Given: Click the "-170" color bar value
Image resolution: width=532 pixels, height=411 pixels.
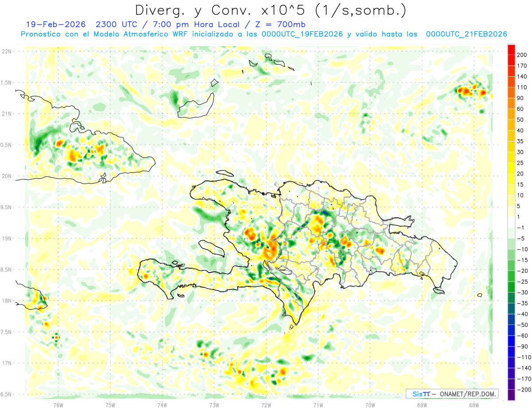Looking at the screenshot, I should tap(525, 379).
